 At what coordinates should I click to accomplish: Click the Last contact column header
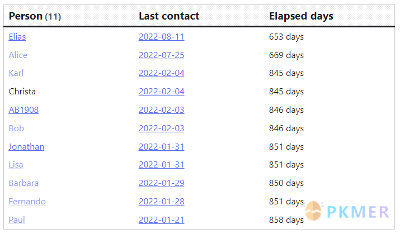[x=169, y=16]
